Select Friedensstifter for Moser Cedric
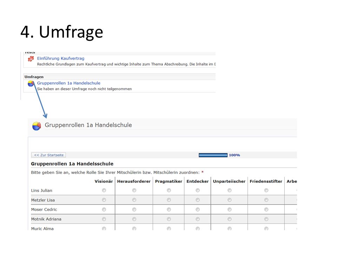 click(x=266, y=209)
